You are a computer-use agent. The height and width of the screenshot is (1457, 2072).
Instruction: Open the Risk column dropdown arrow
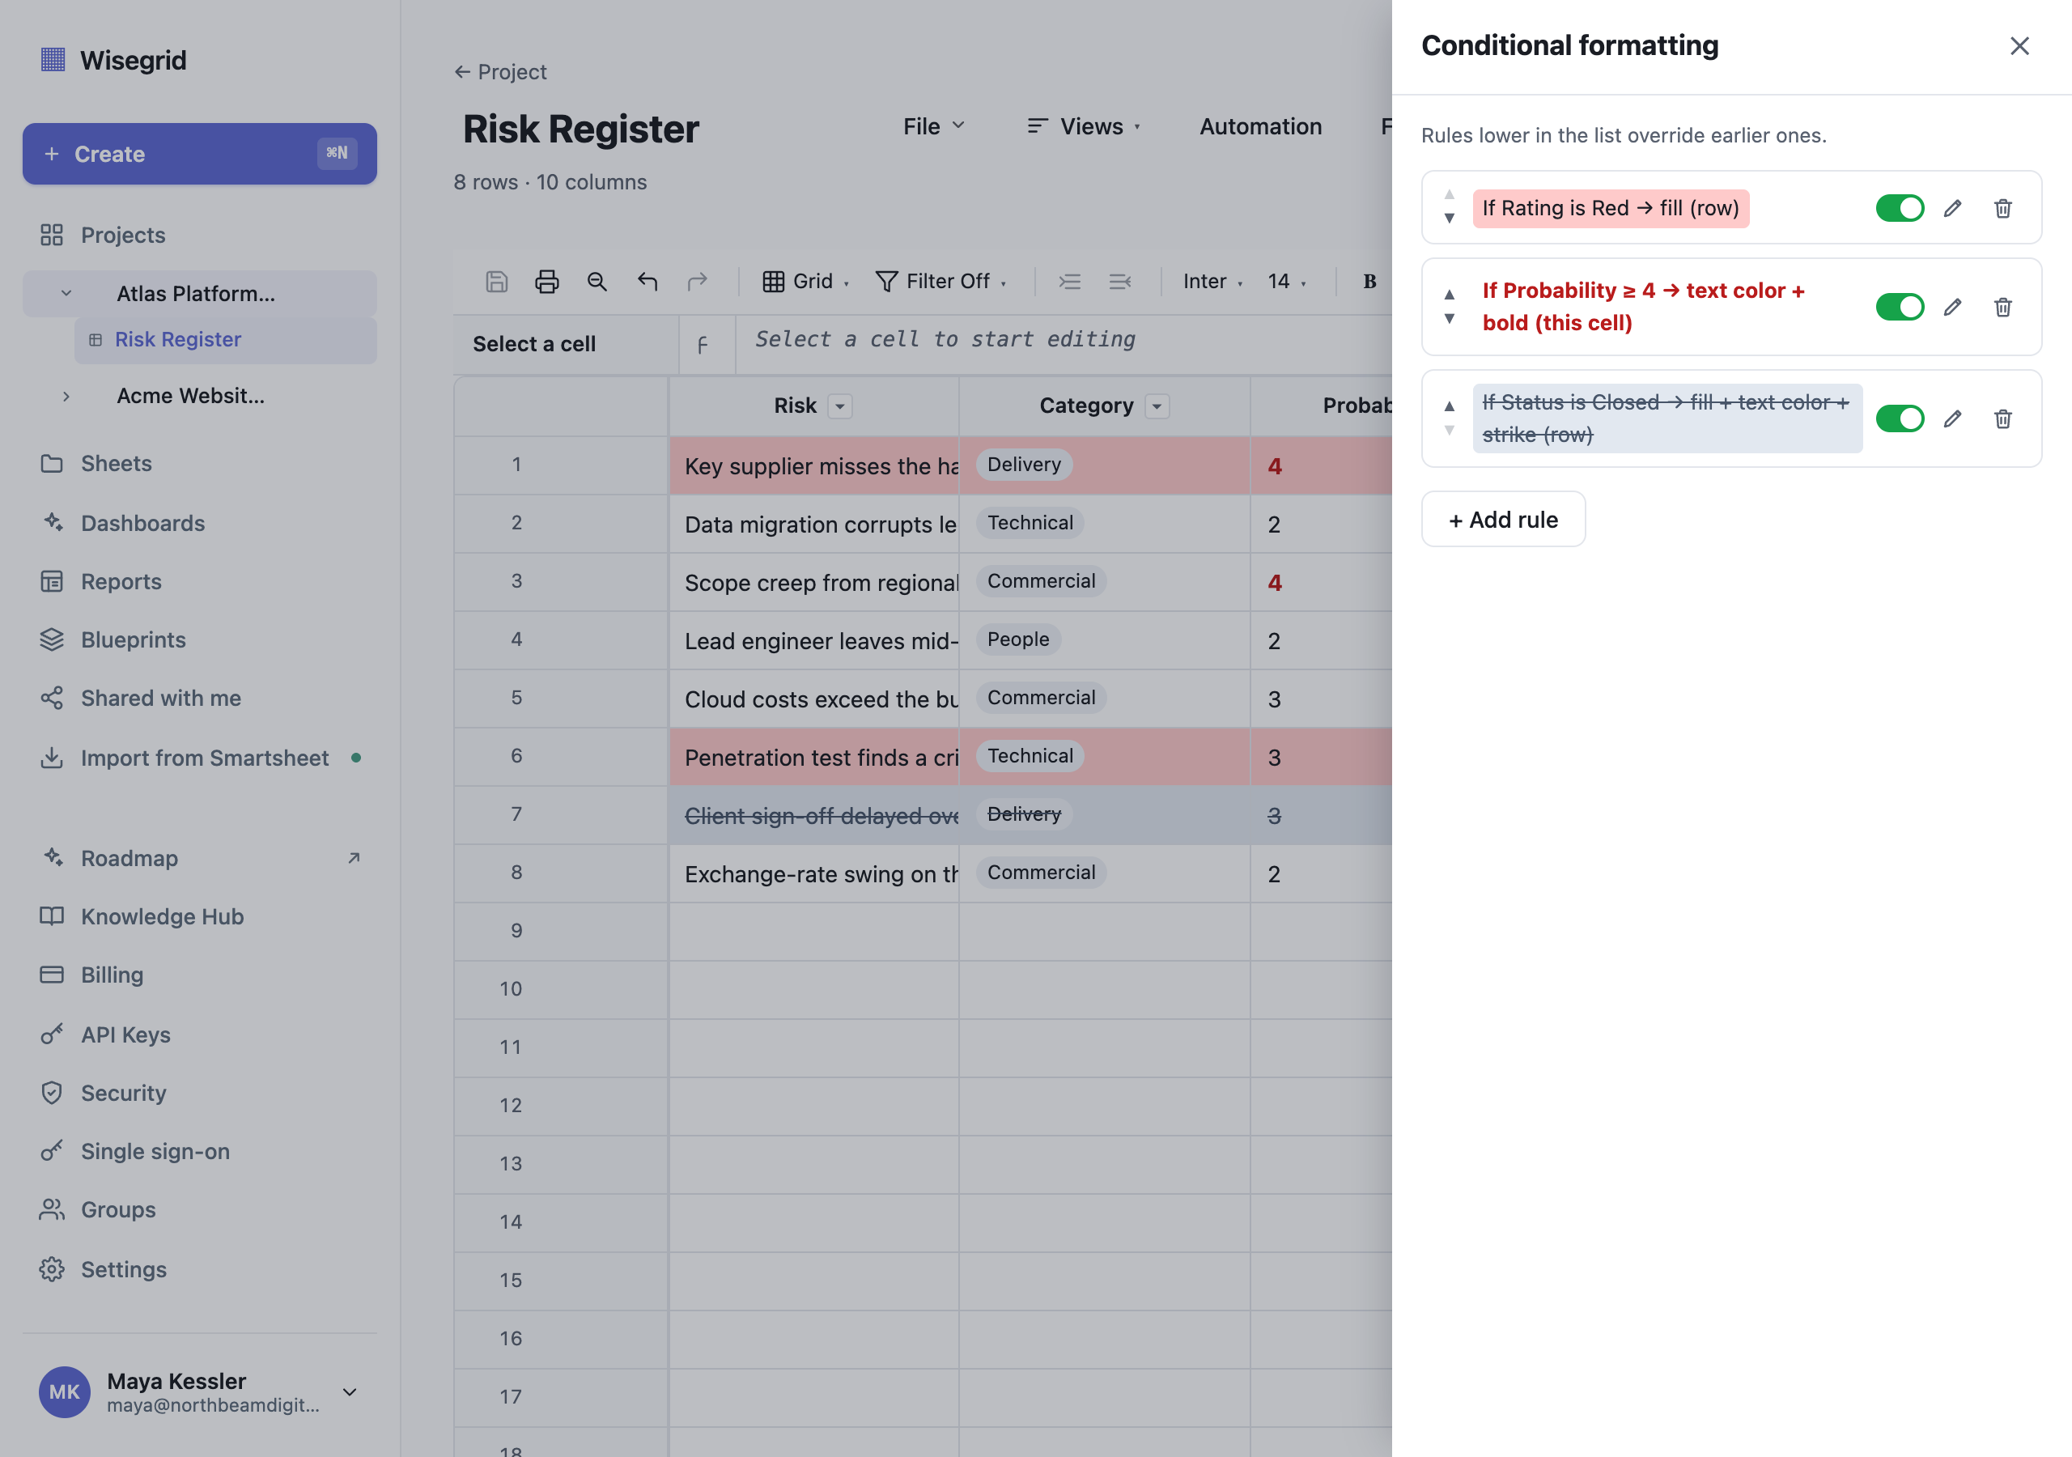840,406
